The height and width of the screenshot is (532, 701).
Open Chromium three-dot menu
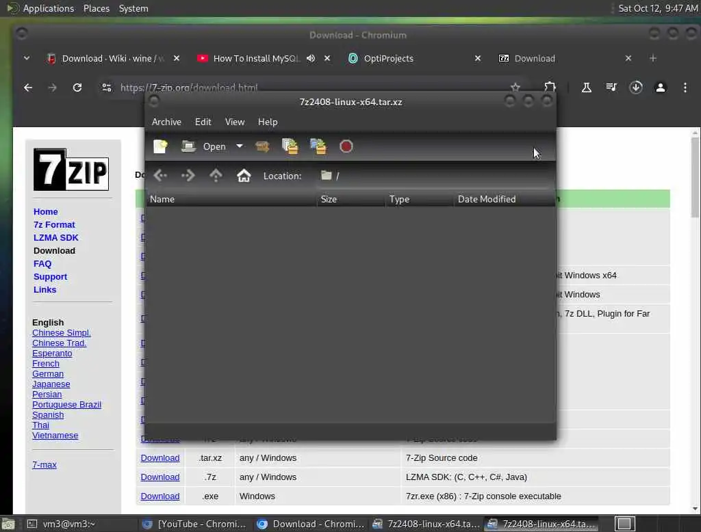pyautogui.click(x=685, y=88)
